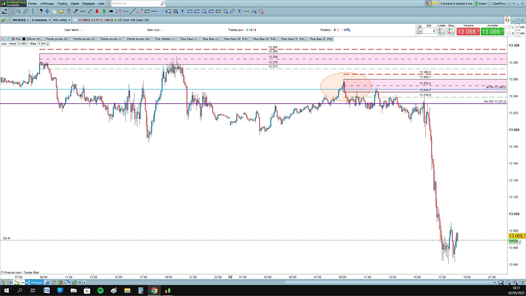This screenshot has width=526, height=296.
Task: Expand the 400 unités dropdown
Action: point(61,20)
